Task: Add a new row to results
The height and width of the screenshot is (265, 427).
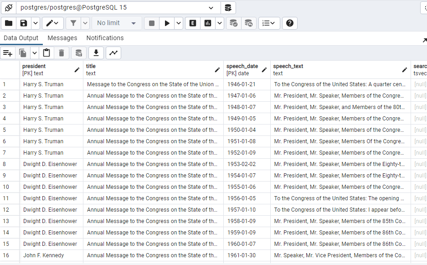Action: tap(8, 53)
